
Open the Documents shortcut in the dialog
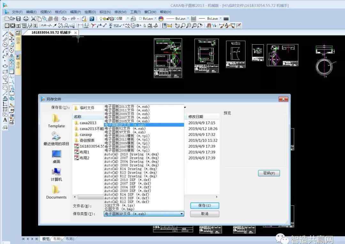(x=56, y=192)
